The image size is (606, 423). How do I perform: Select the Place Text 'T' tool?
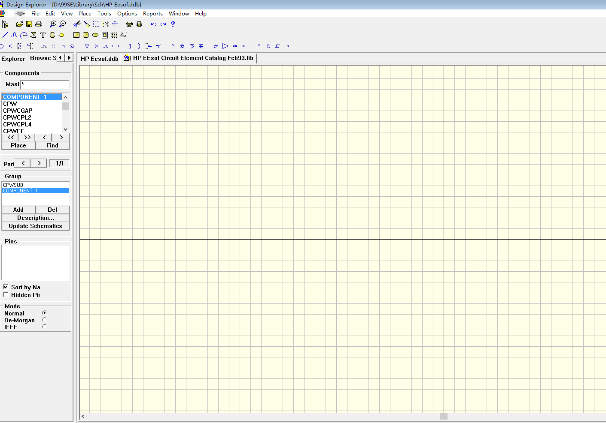(x=43, y=35)
